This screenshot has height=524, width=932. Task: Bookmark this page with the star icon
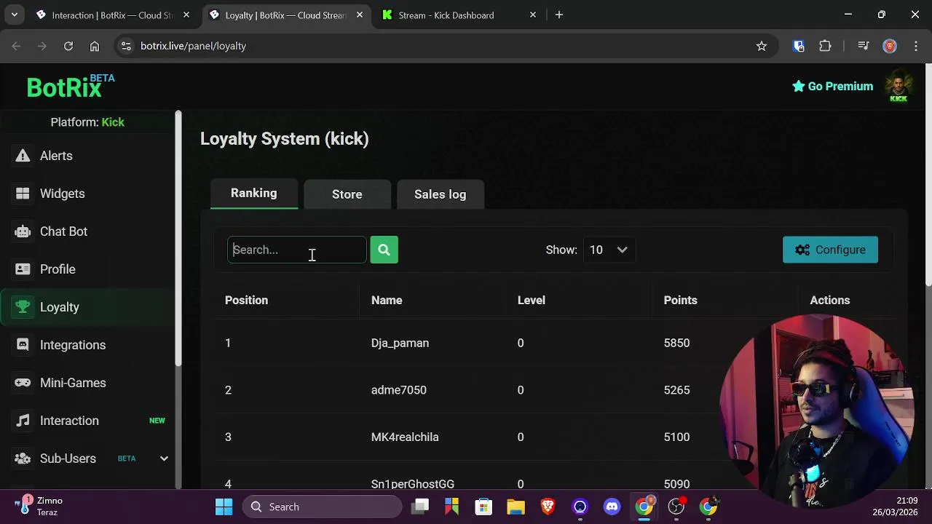point(762,46)
